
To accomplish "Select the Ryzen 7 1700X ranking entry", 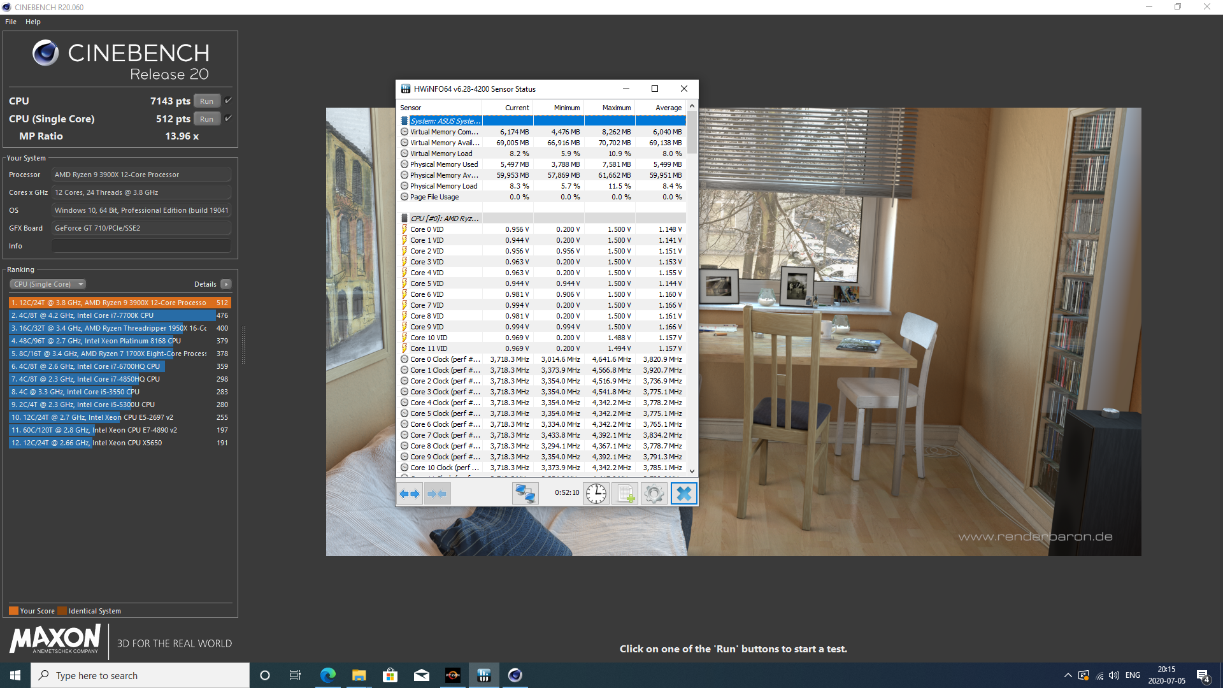I will click(120, 354).
